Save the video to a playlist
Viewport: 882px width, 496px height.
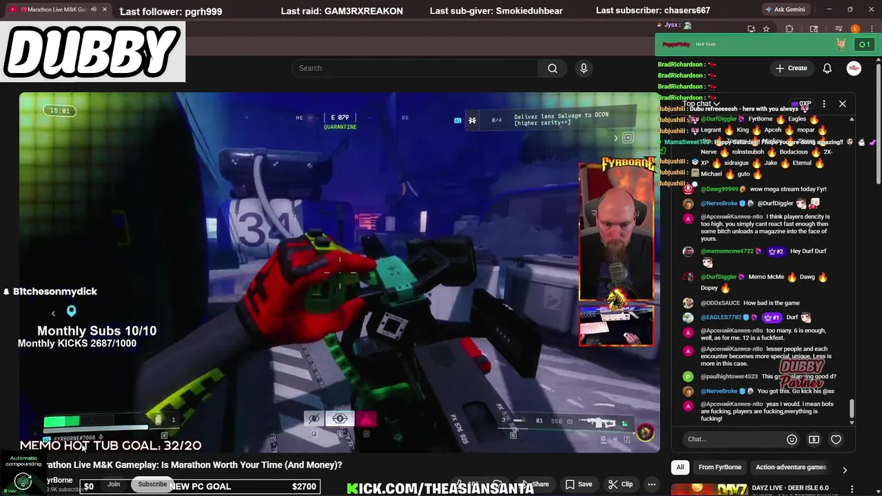pos(579,484)
